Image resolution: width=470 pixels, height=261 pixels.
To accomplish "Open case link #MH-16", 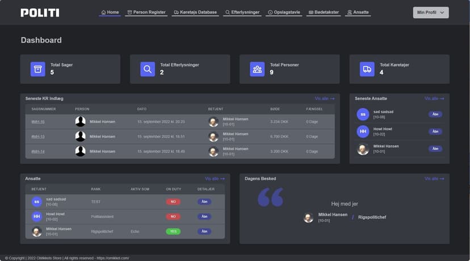I will click(38, 122).
